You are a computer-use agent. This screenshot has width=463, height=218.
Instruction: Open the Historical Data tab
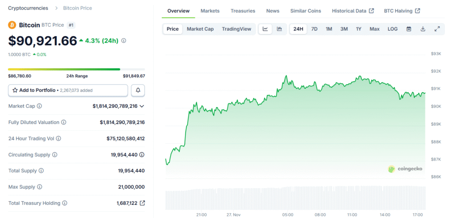pos(353,11)
